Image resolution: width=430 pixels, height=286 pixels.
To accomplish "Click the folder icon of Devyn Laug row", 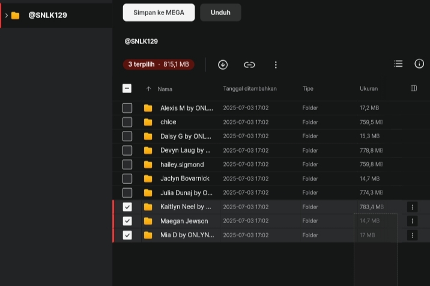I will tap(148, 150).
